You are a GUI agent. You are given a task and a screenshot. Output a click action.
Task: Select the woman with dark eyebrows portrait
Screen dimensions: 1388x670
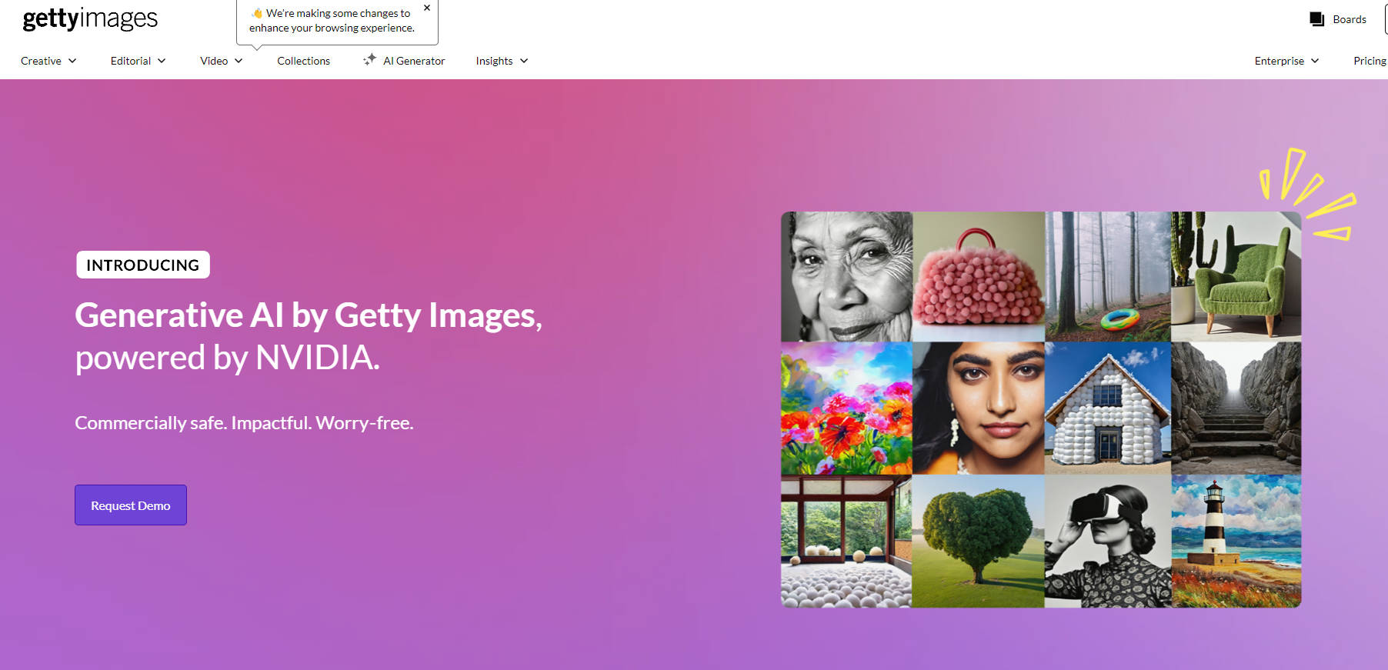tap(979, 408)
